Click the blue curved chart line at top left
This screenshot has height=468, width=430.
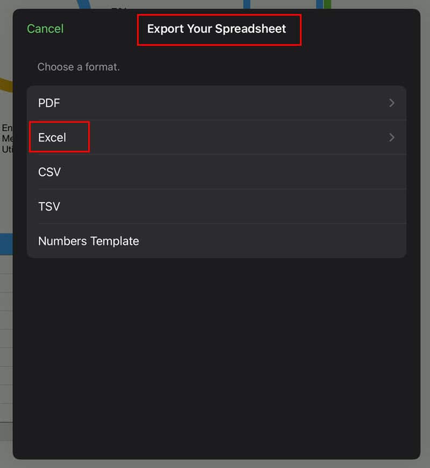(x=84, y=4)
